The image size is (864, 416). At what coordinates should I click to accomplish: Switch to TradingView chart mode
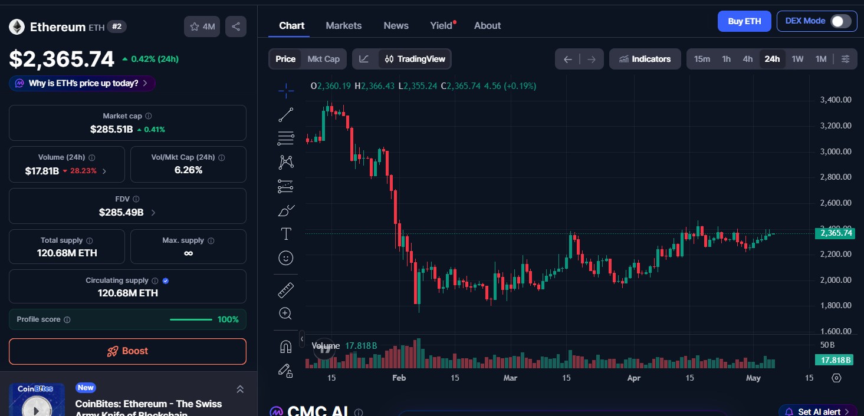click(415, 59)
